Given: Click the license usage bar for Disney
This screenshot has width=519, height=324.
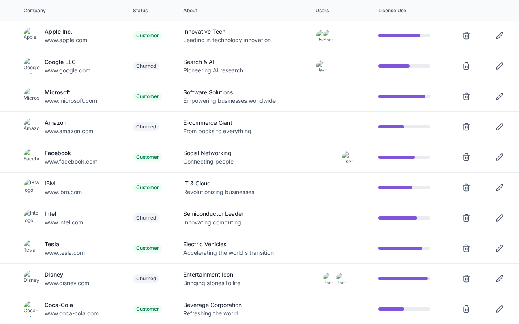Looking at the screenshot, I should [404, 279].
